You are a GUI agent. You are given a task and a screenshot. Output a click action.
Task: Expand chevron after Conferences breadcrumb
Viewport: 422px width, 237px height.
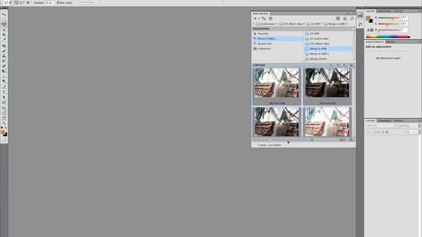pos(276,24)
